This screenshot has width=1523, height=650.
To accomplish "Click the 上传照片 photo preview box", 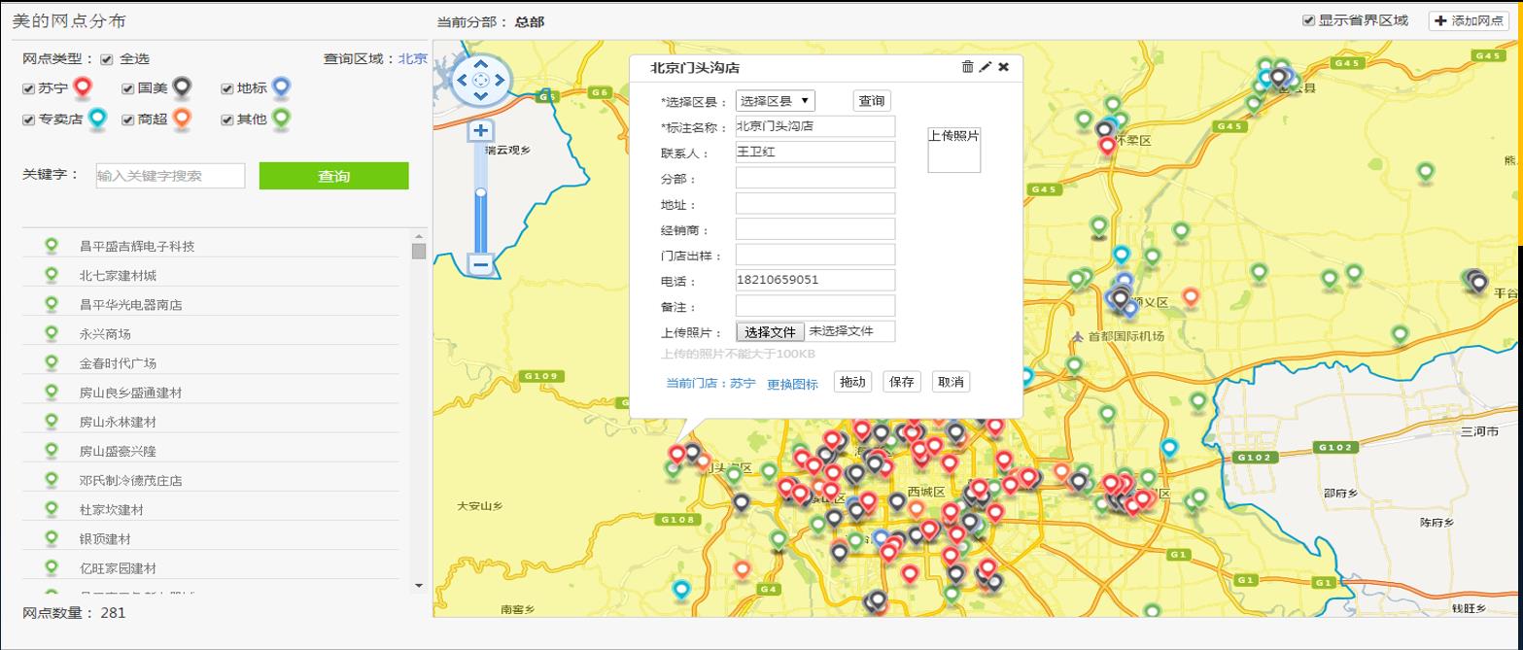I will 954,151.
